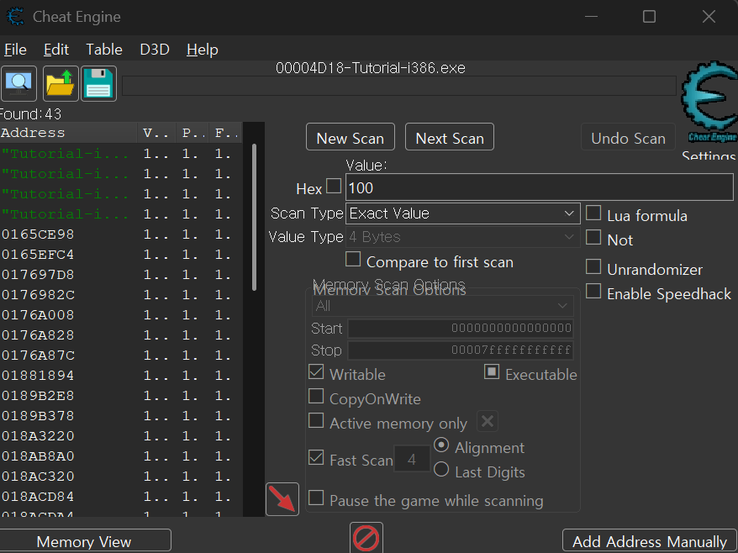Open the memory region All dropdown
The height and width of the screenshot is (553, 738).
(441, 306)
